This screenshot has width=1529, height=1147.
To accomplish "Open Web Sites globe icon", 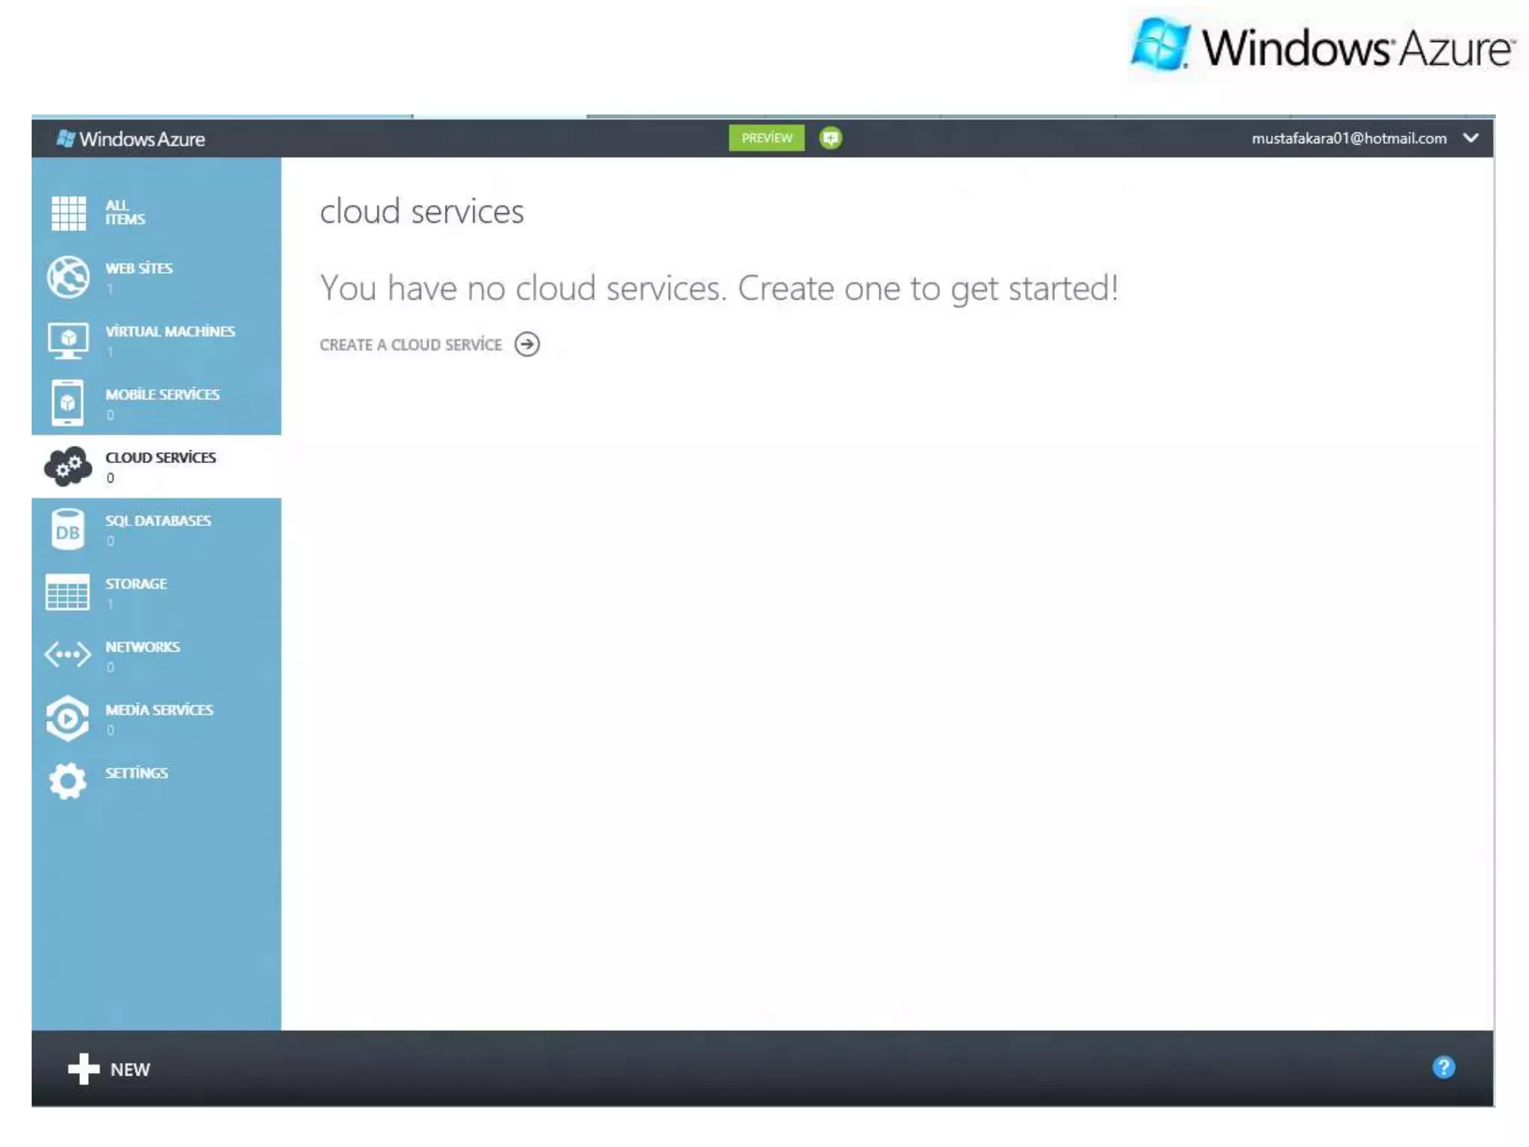I will point(68,276).
